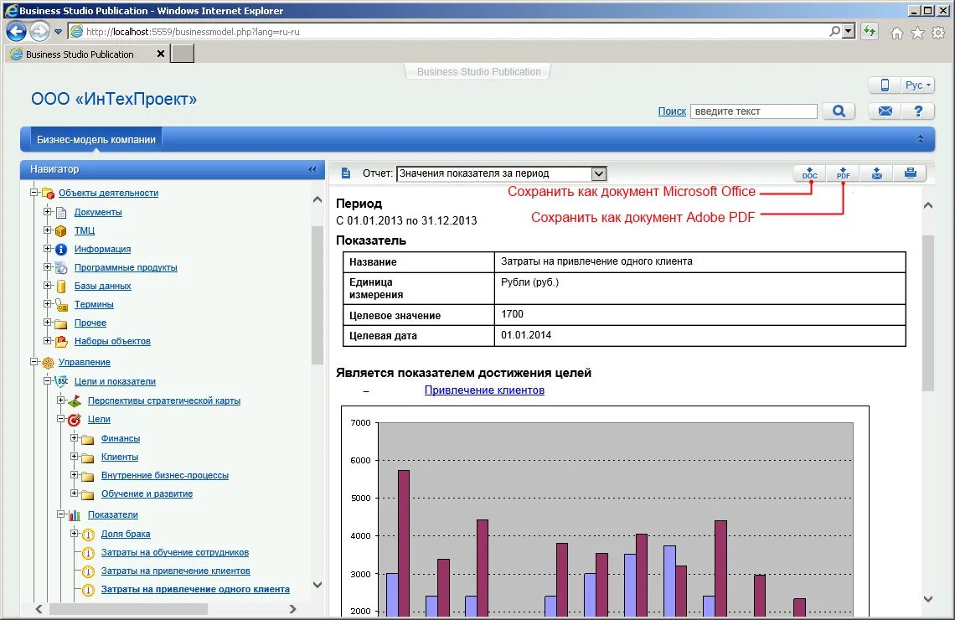Switch to mobile version of publication

(884, 85)
